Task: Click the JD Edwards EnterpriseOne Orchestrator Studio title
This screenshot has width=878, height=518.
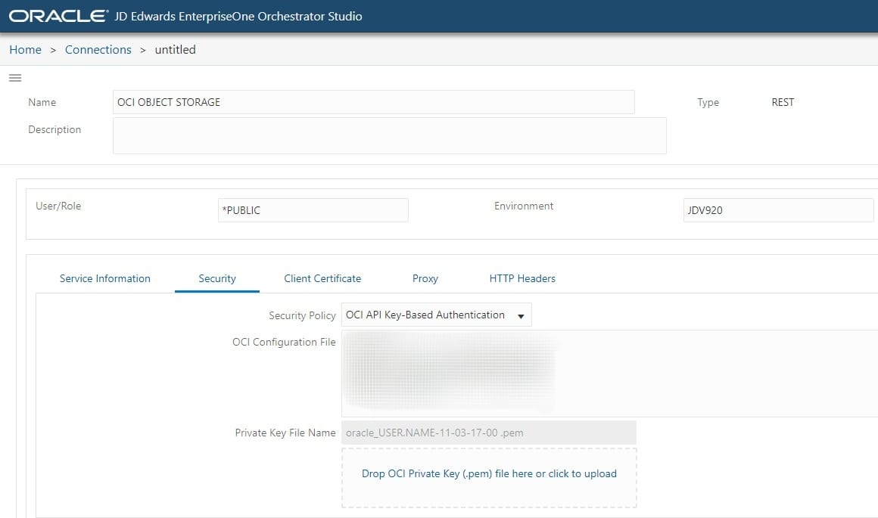Action: 238,16
